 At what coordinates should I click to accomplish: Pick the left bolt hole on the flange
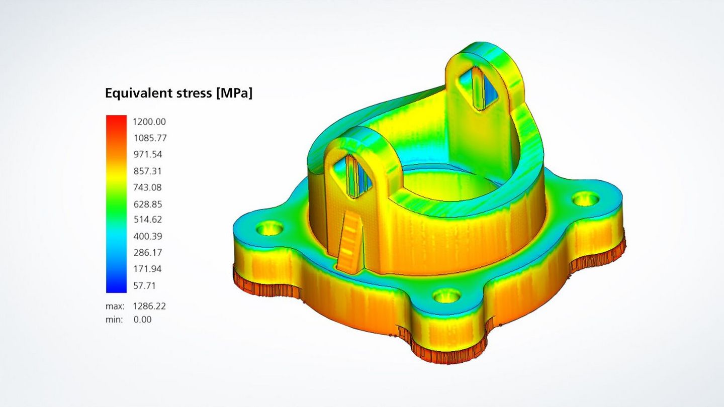(x=269, y=229)
